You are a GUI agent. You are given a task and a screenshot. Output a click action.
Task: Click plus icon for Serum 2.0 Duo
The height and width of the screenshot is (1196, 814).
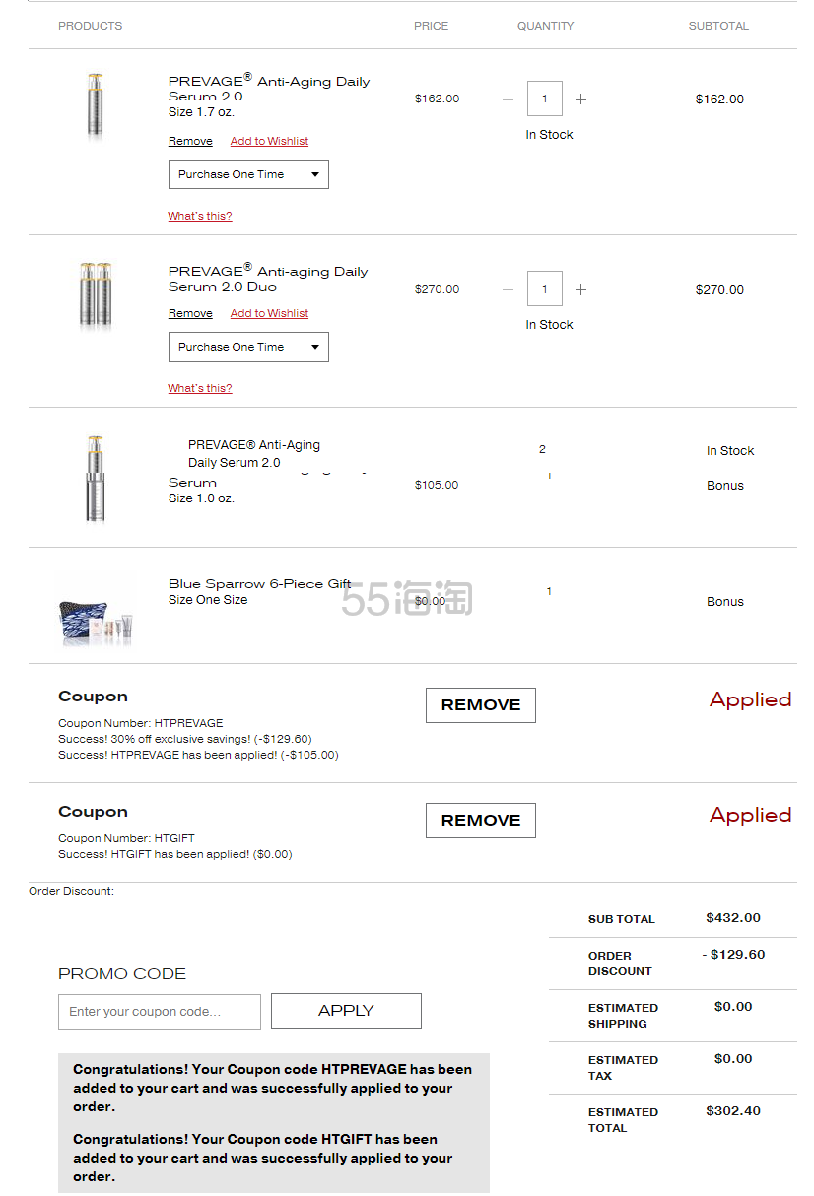pyautogui.click(x=580, y=289)
